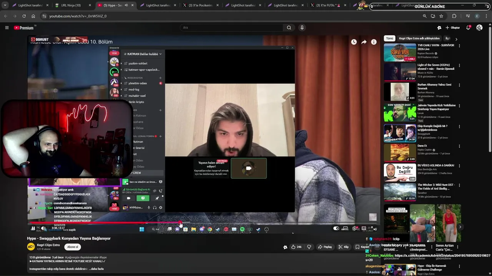Click Watch later clock icon on video

pos(354,42)
